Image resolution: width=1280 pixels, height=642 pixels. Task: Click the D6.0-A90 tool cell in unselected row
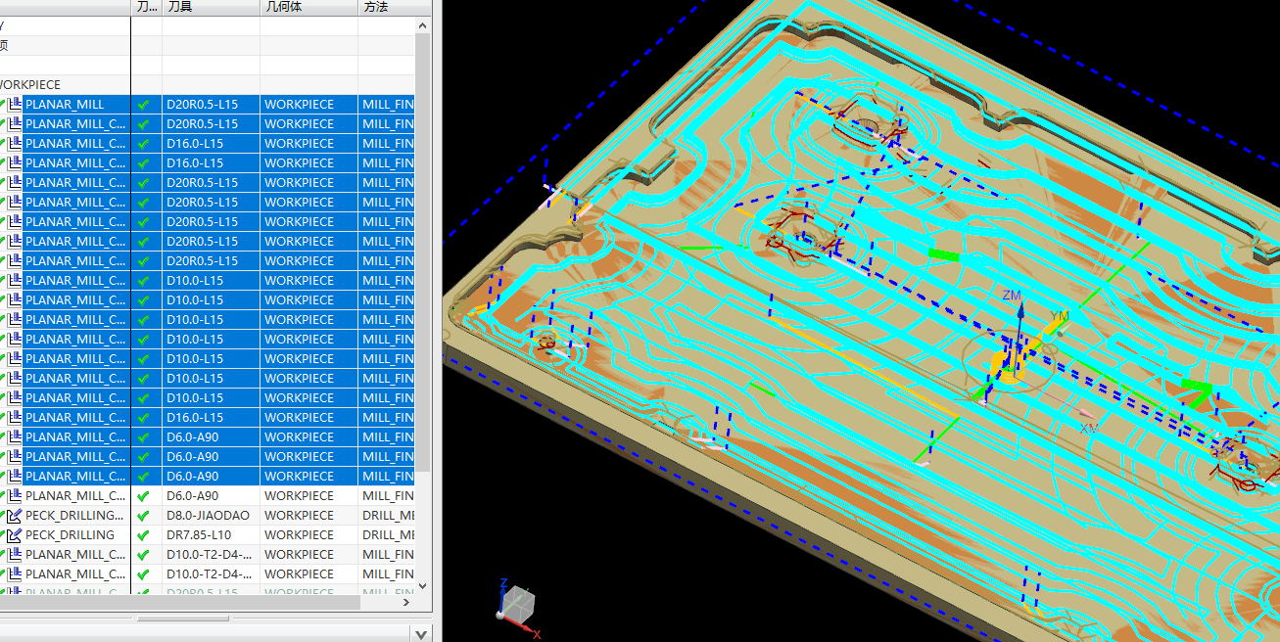click(x=211, y=495)
